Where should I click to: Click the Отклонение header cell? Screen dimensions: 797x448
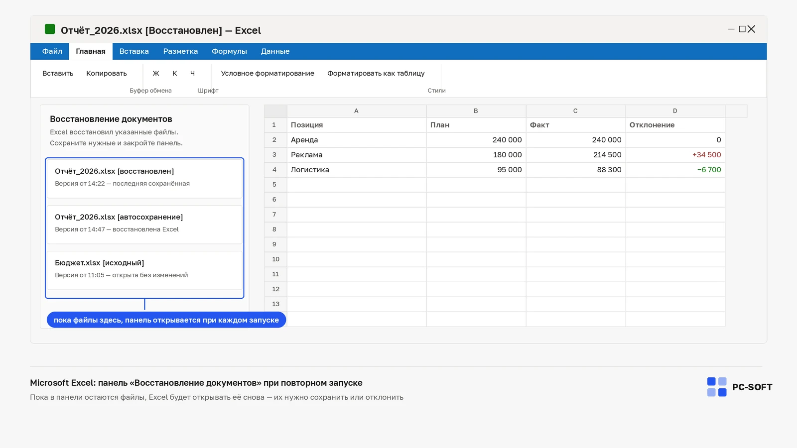click(675, 125)
